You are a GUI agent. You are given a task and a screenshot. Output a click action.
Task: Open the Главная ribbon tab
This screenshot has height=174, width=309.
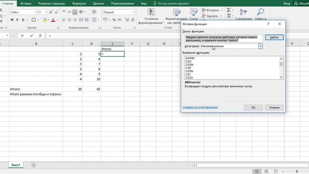click(8, 3)
